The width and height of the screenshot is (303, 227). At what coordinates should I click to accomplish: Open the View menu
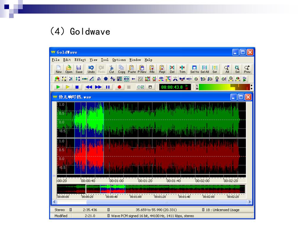point(93,60)
